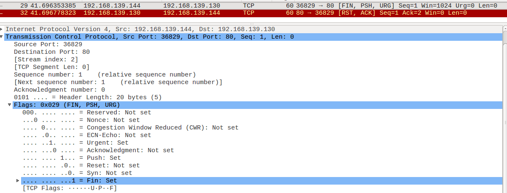Image resolution: width=507 pixels, height=193 pixels.
Task: Select the Sequence number: 1 line
Action: (x=105, y=75)
